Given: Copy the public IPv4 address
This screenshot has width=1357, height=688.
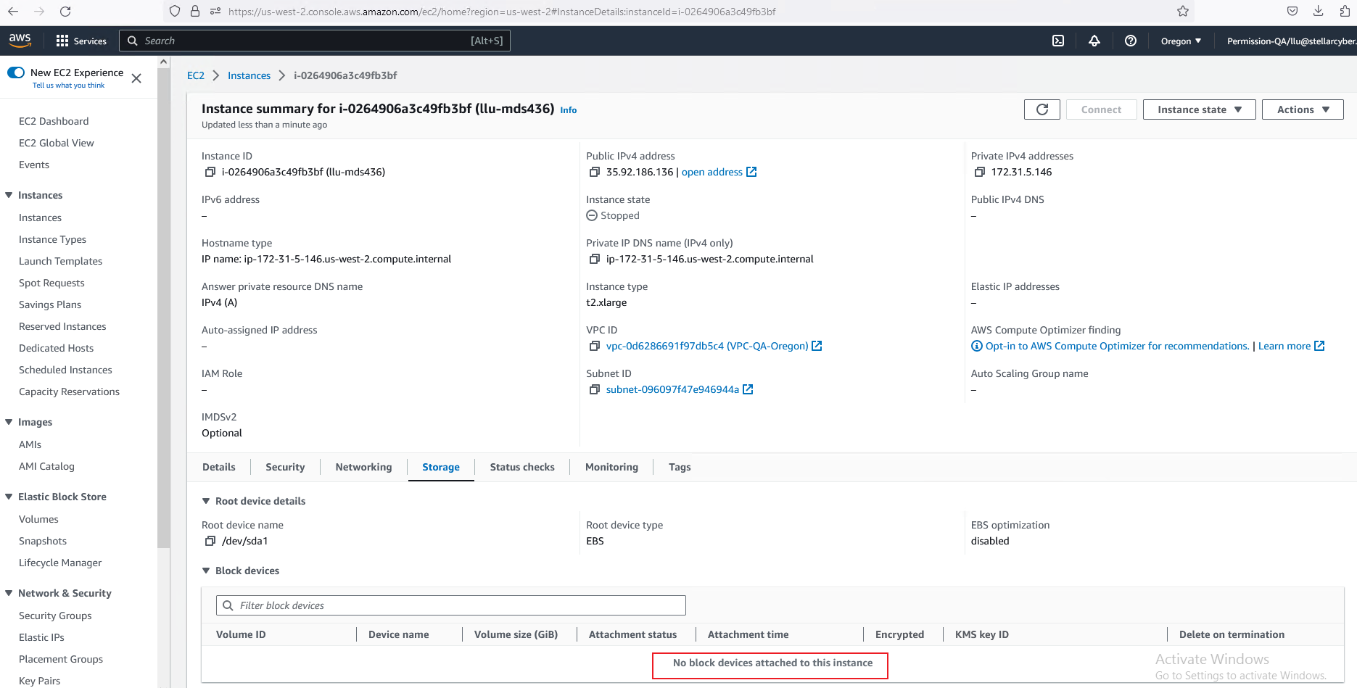Looking at the screenshot, I should click(x=594, y=172).
